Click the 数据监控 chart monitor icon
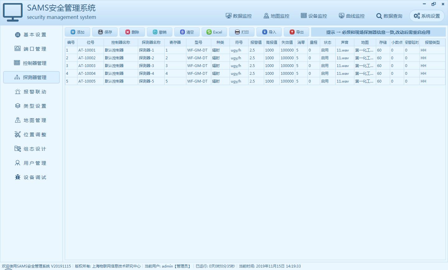This screenshot has height=270, width=448. pos(229,16)
